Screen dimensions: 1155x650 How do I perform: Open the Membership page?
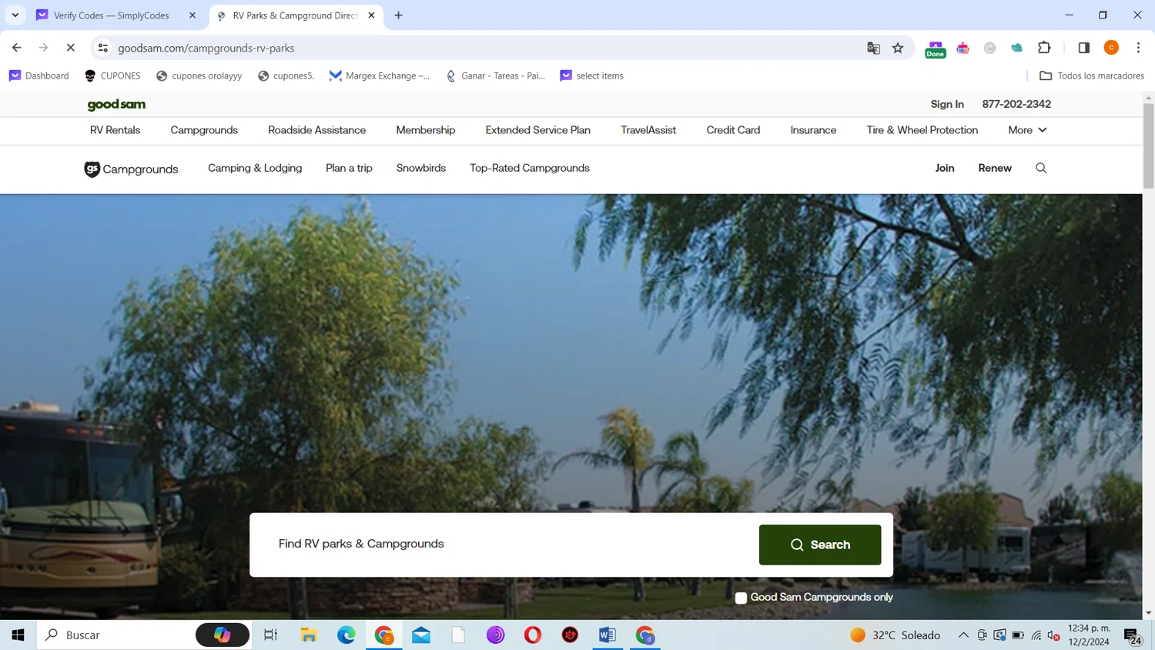click(426, 130)
